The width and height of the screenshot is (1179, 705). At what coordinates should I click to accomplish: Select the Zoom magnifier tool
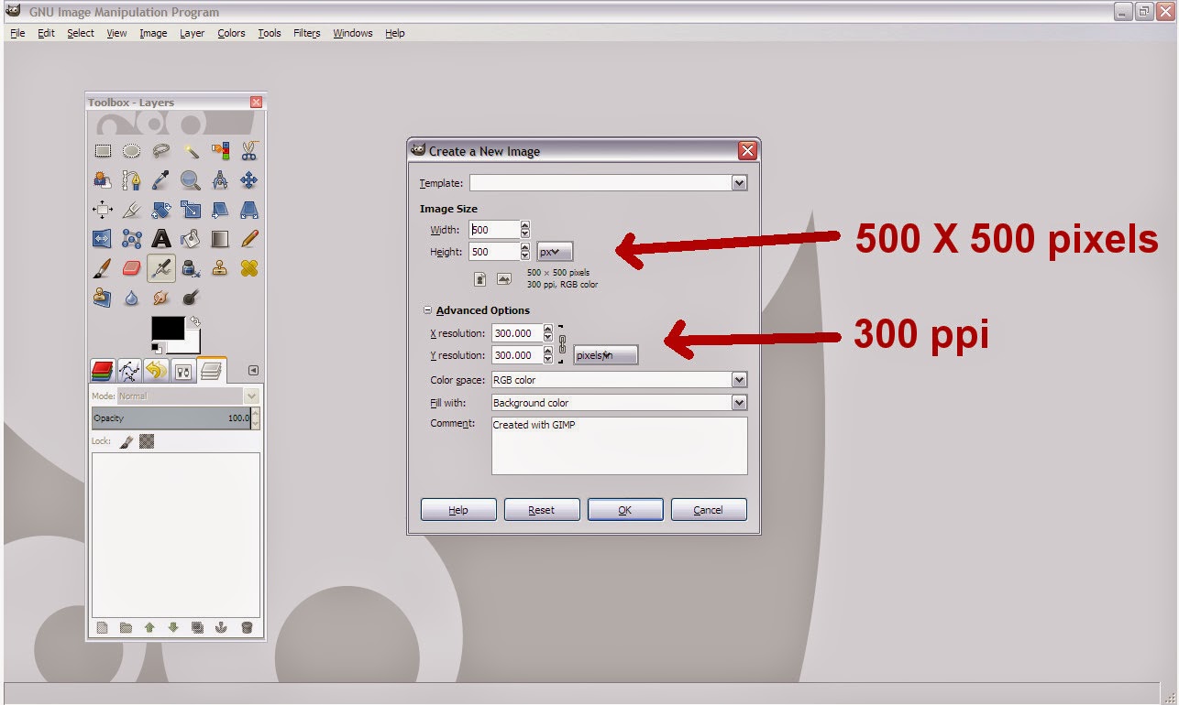(191, 180)
